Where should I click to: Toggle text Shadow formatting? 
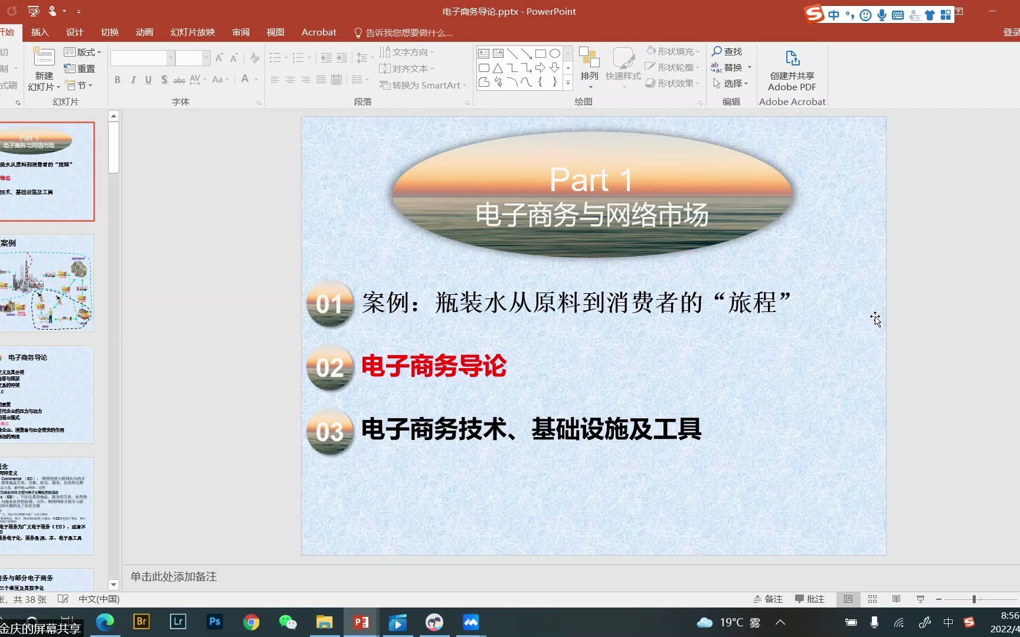click(x=164, y=80)
